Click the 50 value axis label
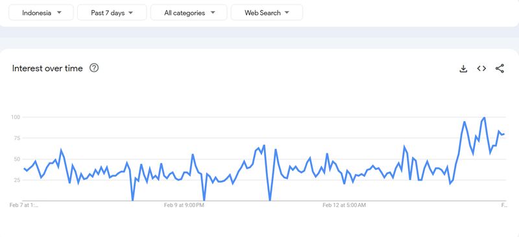 [x=17, y=159]
